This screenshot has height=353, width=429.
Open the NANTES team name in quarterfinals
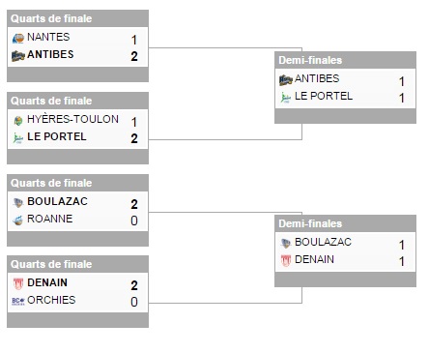point(48,37)
